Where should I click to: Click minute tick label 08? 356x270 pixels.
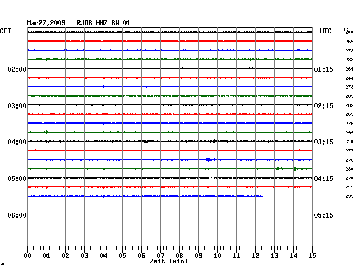179,256
